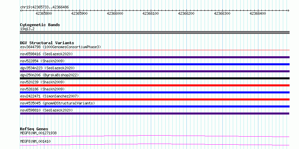Click the gray 19q13.2 cytogenetic band bar
299x149 pixels.
[x=155, y=32]
